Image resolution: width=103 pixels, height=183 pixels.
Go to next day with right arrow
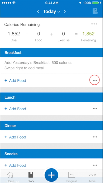click(x=65, y=11)
